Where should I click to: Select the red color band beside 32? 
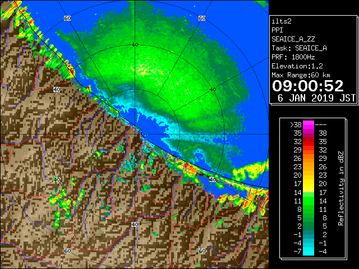click(309, 142)
